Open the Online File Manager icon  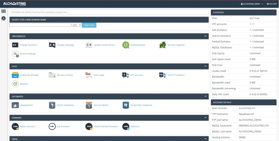click(x=15, y=75)
